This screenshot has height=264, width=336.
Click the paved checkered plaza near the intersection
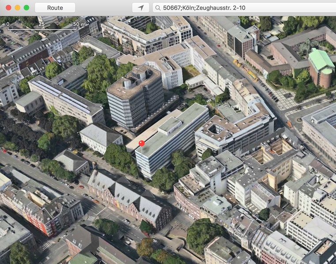click(x=287, y=99)
